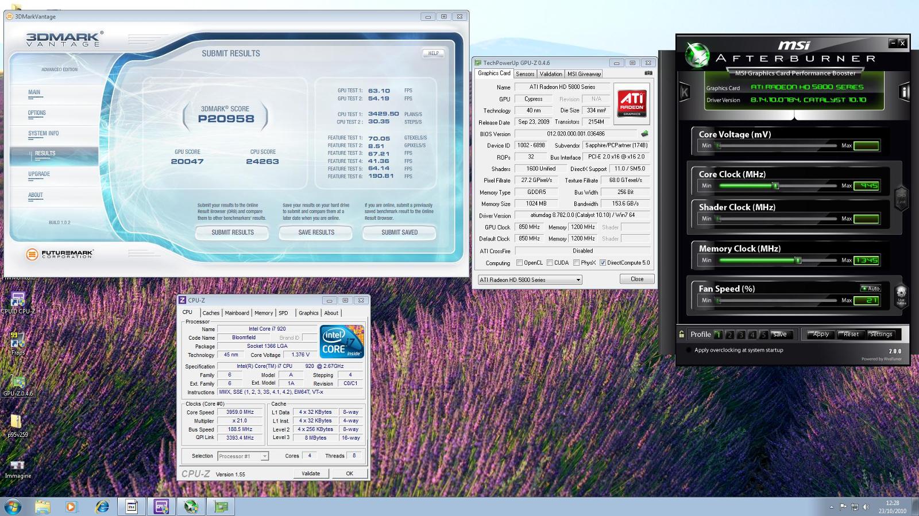This screenshot has height=516, width=919.
Task: Click Save Results in 3DMark Vantage
Action: click(x=316, y=232)
